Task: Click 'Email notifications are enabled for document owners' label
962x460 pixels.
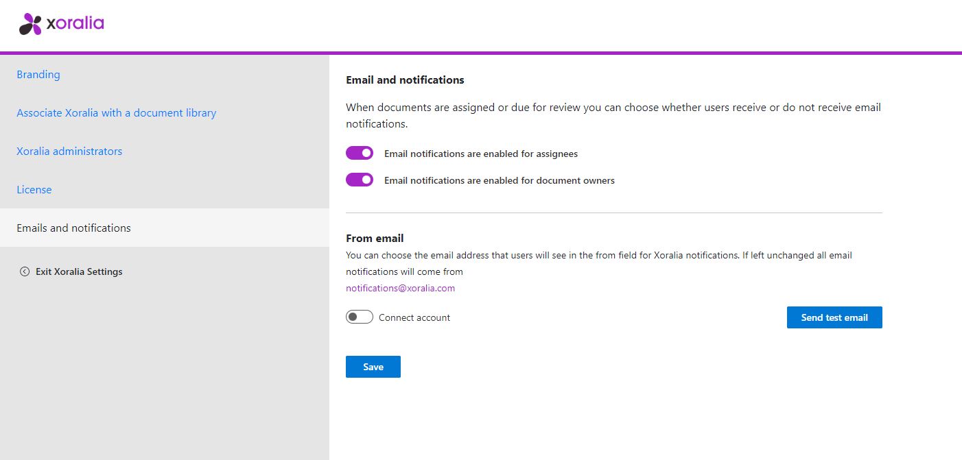Action: point(500,180)
